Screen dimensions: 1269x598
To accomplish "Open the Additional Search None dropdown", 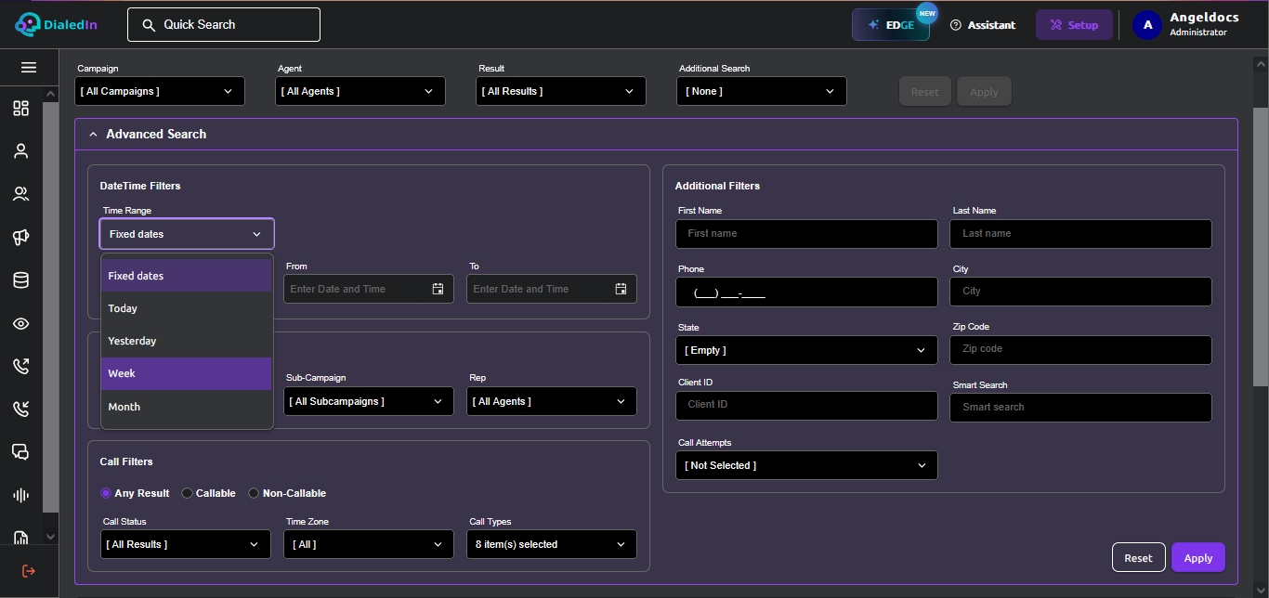I will tap(762, 91).
